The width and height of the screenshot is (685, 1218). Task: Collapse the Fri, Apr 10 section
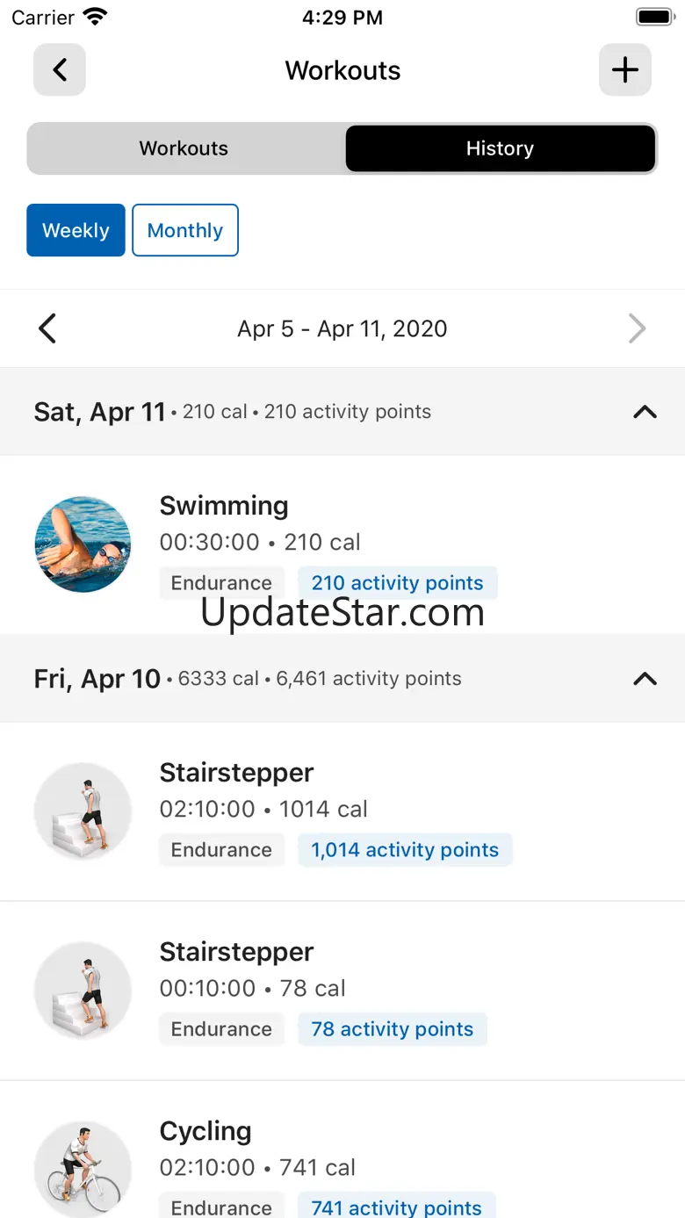645,679
